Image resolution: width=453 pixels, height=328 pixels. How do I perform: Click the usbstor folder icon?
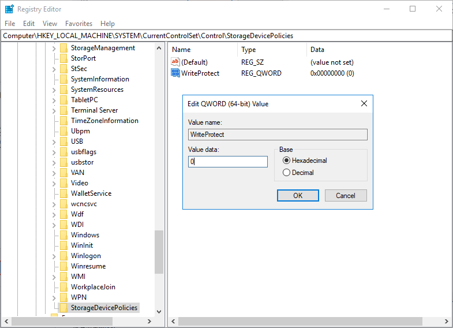[x=63, y=162]
